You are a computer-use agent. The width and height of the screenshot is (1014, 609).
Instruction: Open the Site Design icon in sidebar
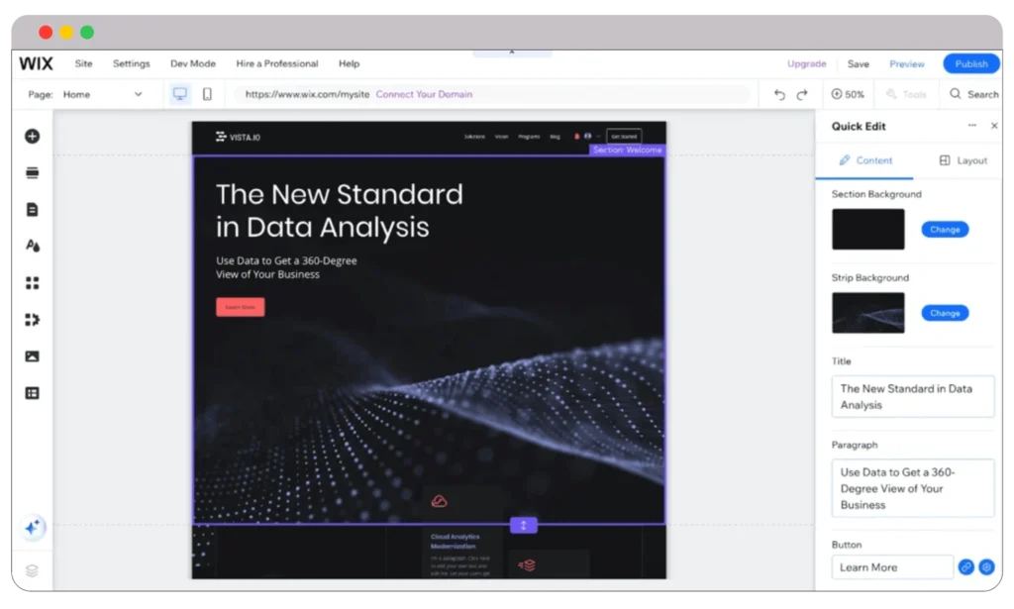(x=32, y=246)
